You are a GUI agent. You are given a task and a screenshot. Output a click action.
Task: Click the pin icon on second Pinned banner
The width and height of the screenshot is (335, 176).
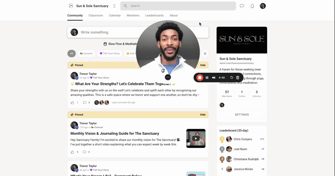point(72,114)
